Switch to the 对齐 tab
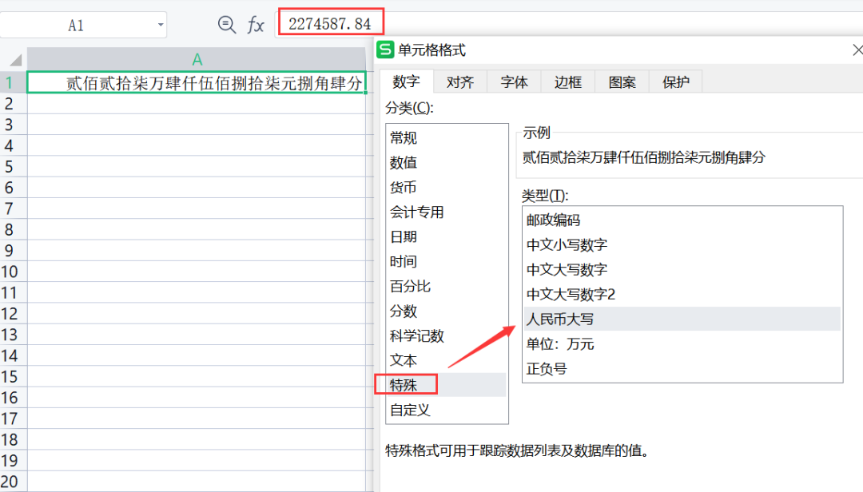863x492 pixels. pyautogui.click(x=460, y=82)
